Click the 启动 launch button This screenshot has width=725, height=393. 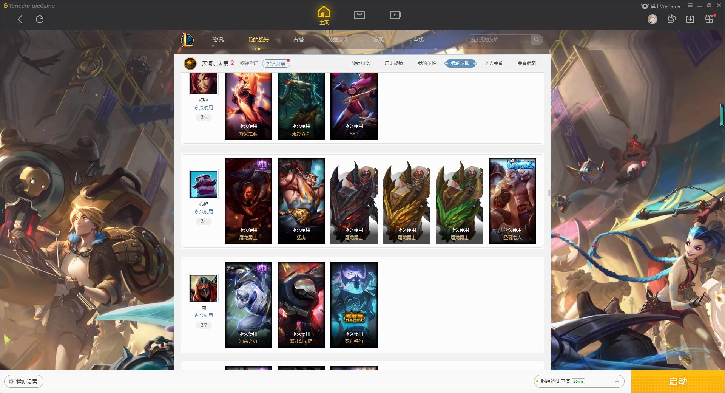[678, 382]
